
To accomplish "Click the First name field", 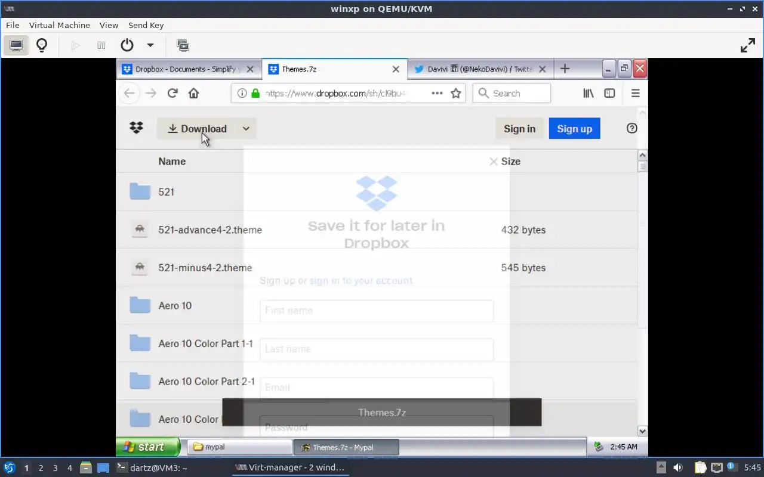I will point(377,311).
